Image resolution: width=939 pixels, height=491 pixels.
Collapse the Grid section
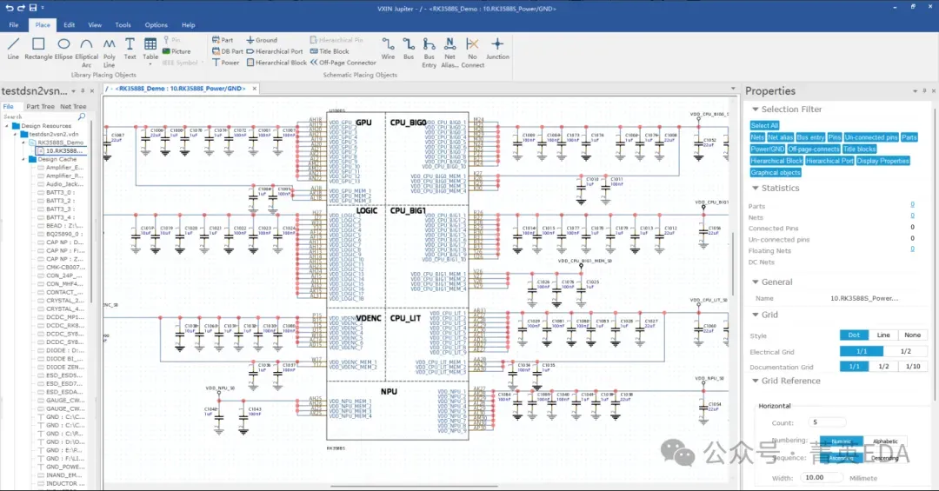(756, 315)
